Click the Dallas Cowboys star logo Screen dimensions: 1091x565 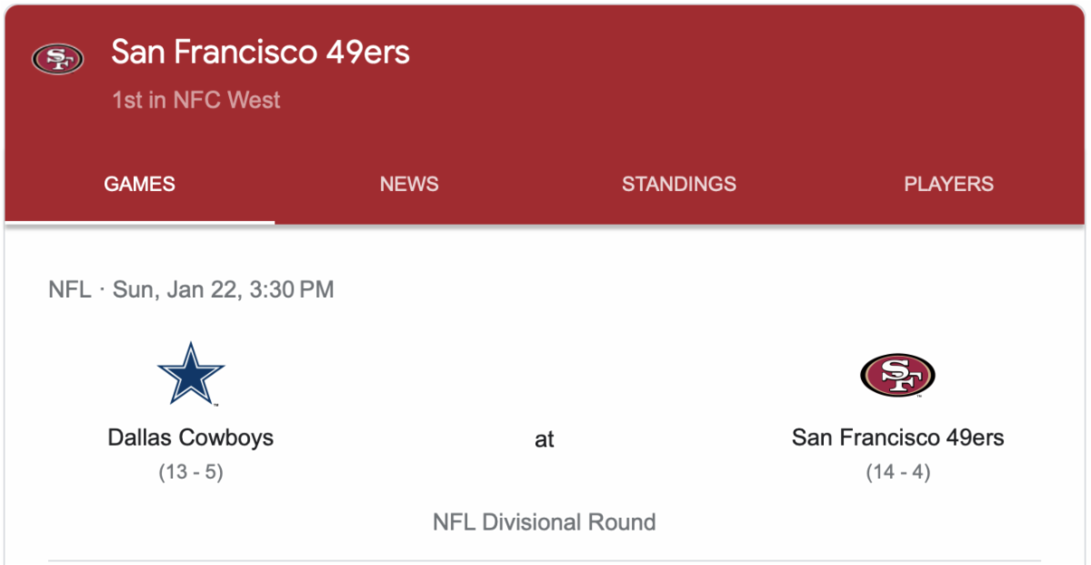tap(191, 374)
